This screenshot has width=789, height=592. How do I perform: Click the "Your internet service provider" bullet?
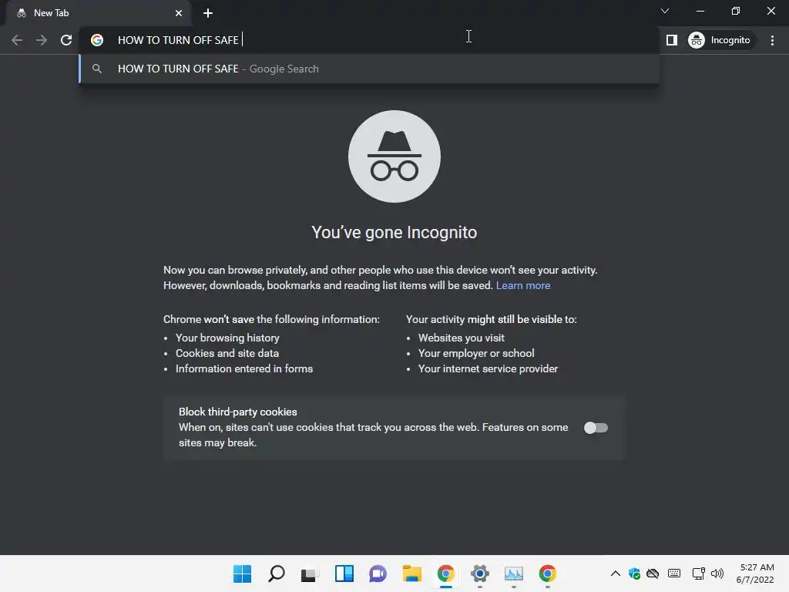click(x=488, y=369)
